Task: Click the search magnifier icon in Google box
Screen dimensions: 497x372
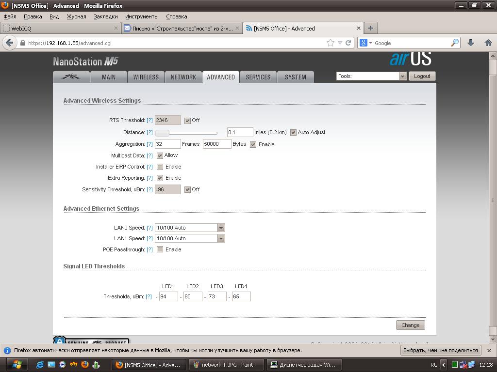Action: tap(455, 43)
